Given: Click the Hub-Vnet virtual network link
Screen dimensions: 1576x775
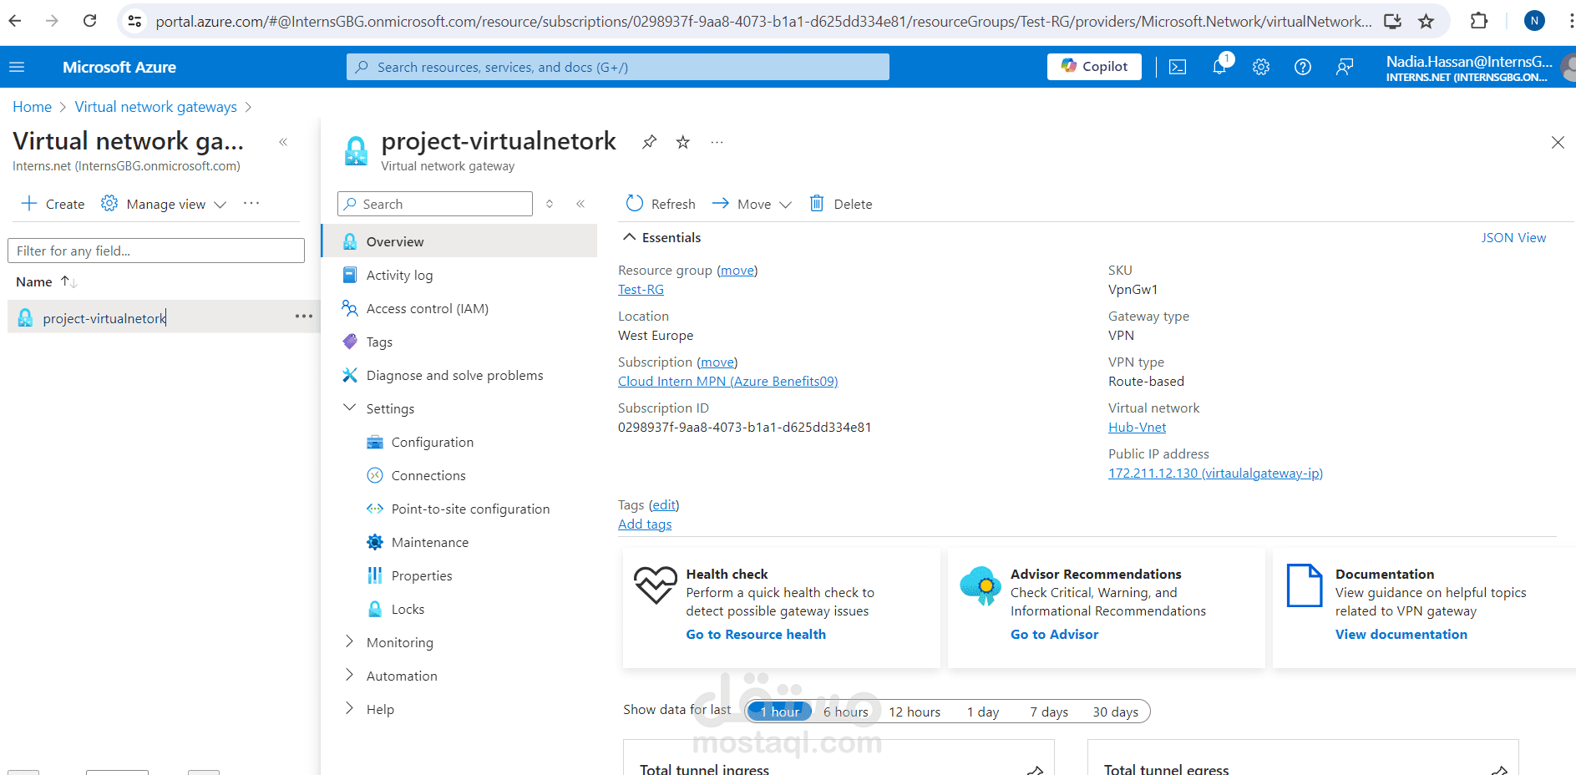Looking at the screenshot, I should [x=1137, y=427].
